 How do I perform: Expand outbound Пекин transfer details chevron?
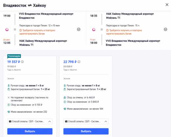pyautogui.click(x=79, y=29)
